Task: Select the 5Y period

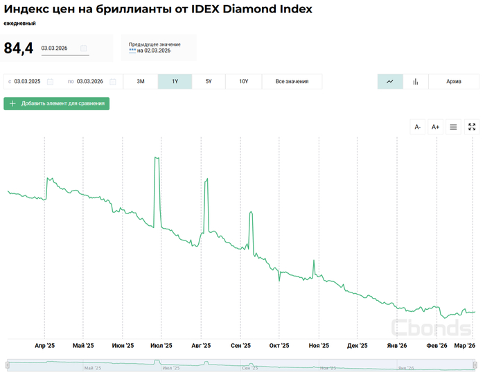Action: pos(209,82)
